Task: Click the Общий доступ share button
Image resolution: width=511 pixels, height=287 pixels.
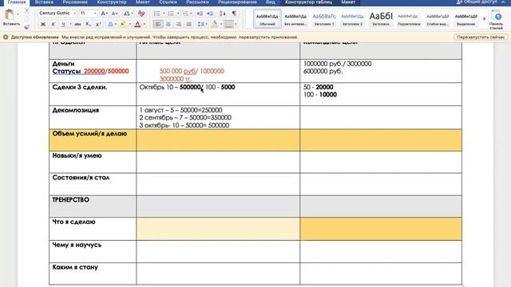Action: click(x=477, y=2)
